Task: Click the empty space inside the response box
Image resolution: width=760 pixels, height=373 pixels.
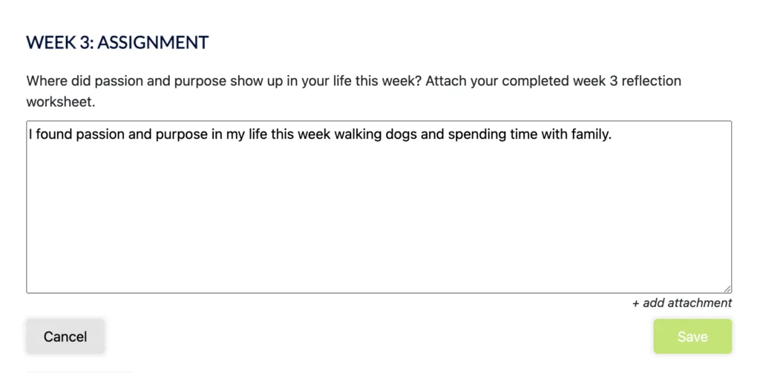Action: tap(379, 215)
